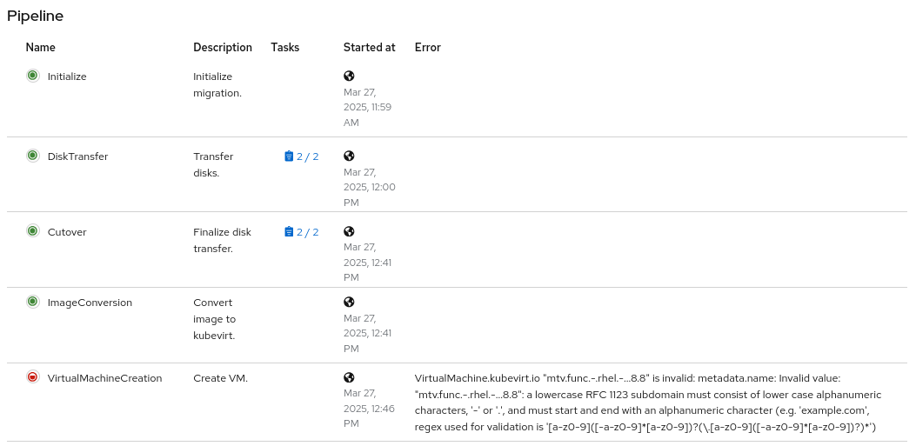
Task: Open the DiskTransfer 2 / 2 tasks link
Action: [302, 156]
